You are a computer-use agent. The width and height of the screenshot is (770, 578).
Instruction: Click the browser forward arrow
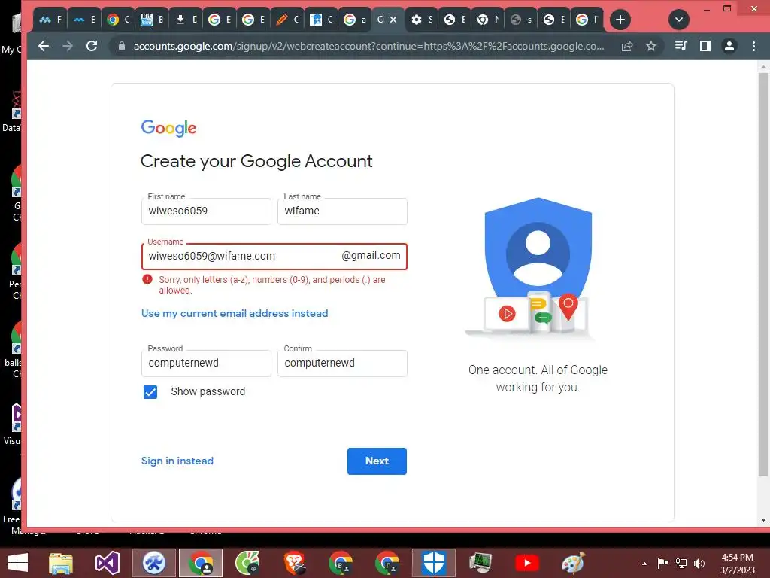(68, 46)
